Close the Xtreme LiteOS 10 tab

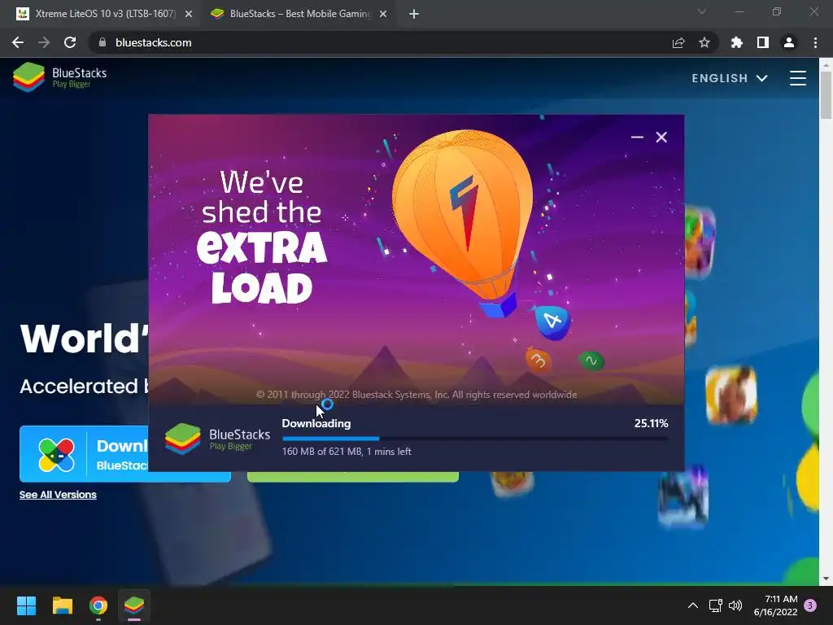pos(189,14)
